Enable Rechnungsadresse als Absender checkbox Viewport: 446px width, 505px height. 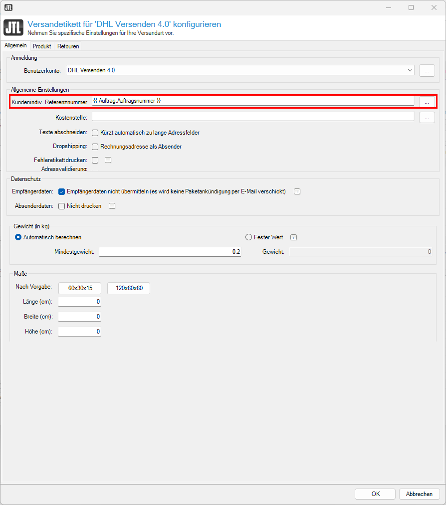click(95, 147)
